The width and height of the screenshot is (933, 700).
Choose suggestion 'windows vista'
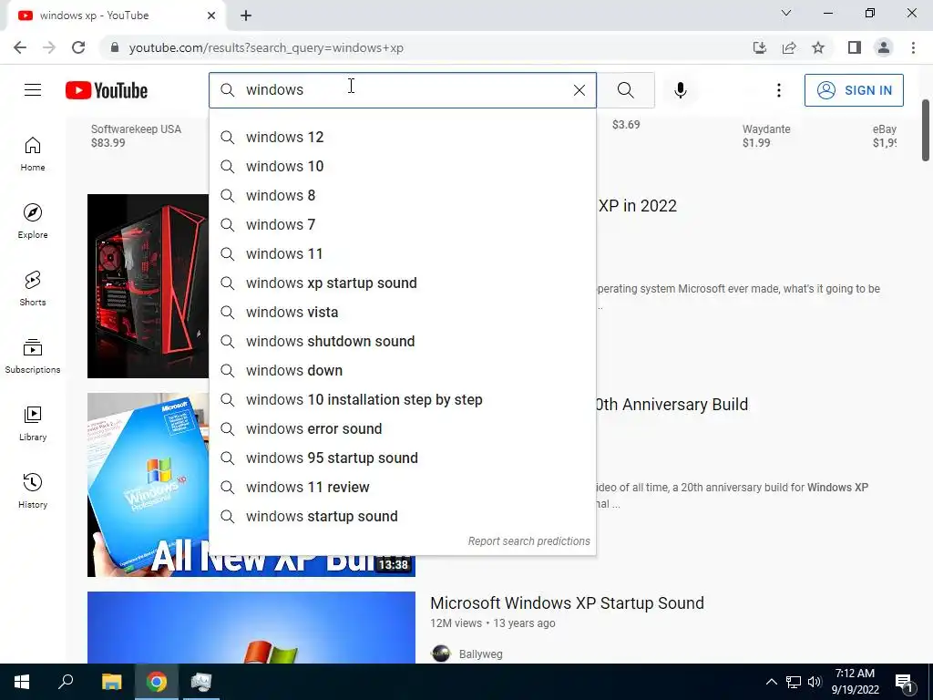(403, 312)
